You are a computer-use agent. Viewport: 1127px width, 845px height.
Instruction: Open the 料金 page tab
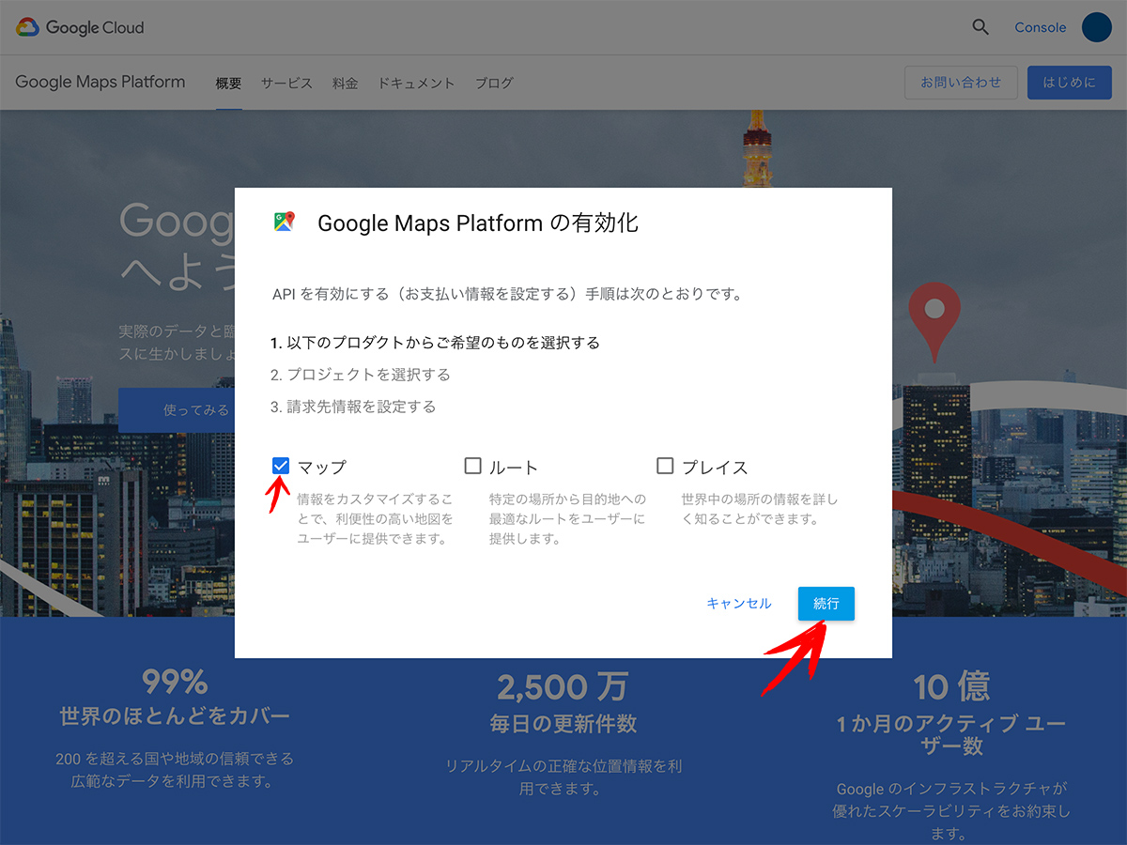pos(346,83)
